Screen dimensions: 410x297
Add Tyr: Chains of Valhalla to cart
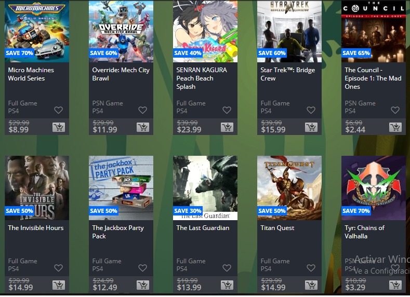[395, 285]
